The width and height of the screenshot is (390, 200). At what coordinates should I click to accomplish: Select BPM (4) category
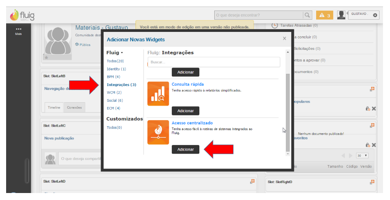[x=113, y=77]
